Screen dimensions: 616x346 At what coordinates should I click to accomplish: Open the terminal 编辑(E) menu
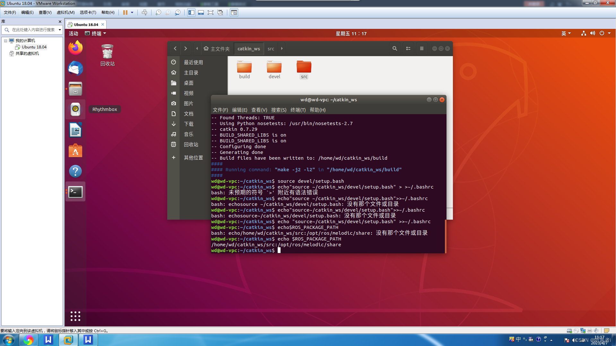point(239,110)
